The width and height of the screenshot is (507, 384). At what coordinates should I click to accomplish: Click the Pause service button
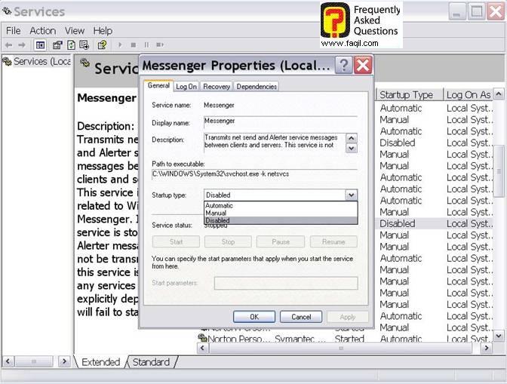[281, 241]
